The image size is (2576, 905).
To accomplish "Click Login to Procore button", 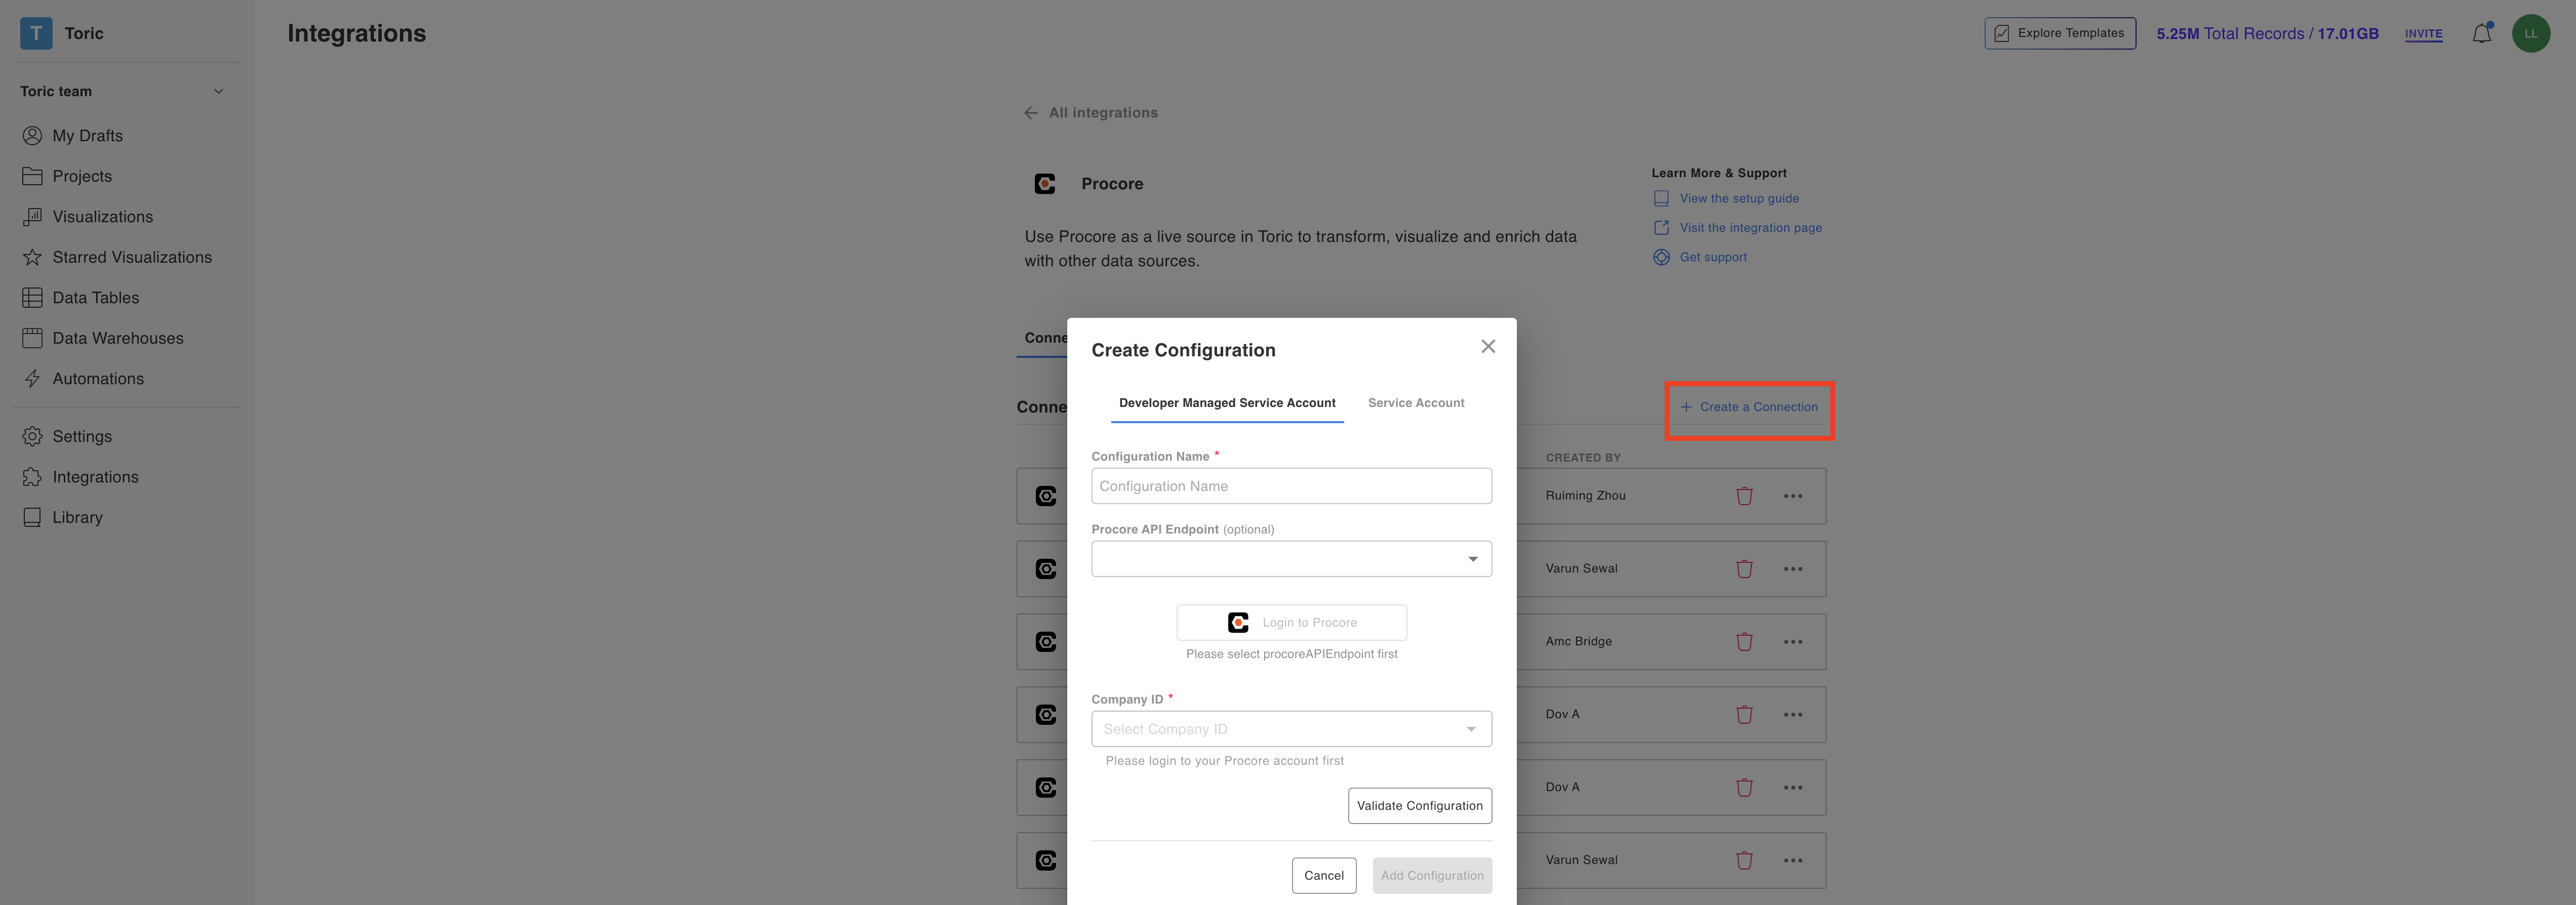I will (x=1291, y=623).
